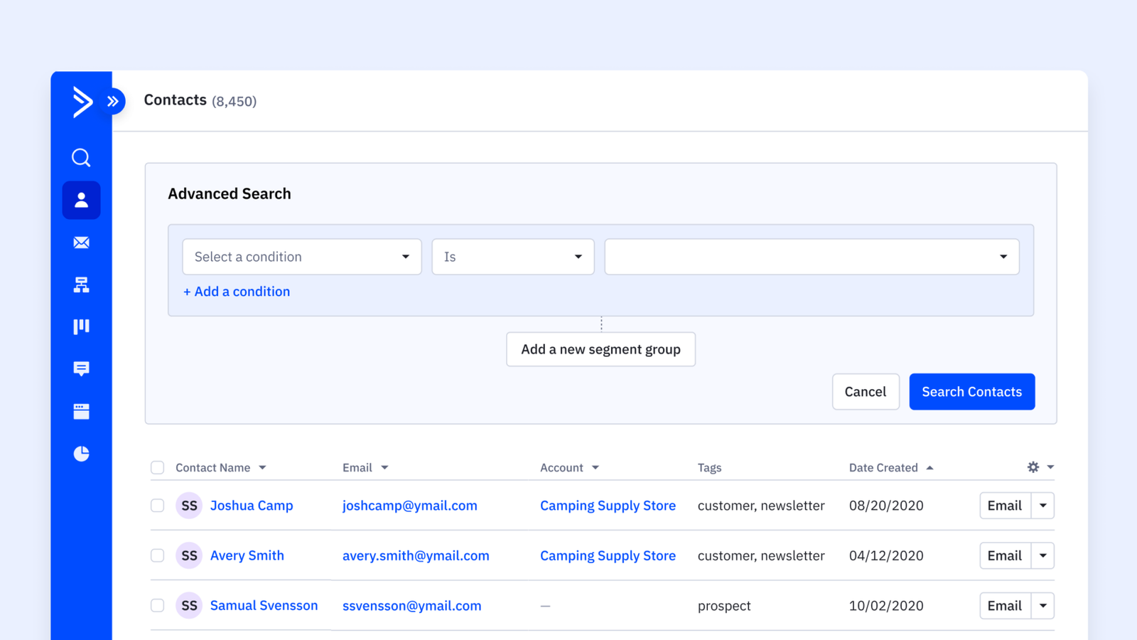Open the Select a condition dropdown
This screenshot has width=1137, height=640.
[x=301, y=257]
